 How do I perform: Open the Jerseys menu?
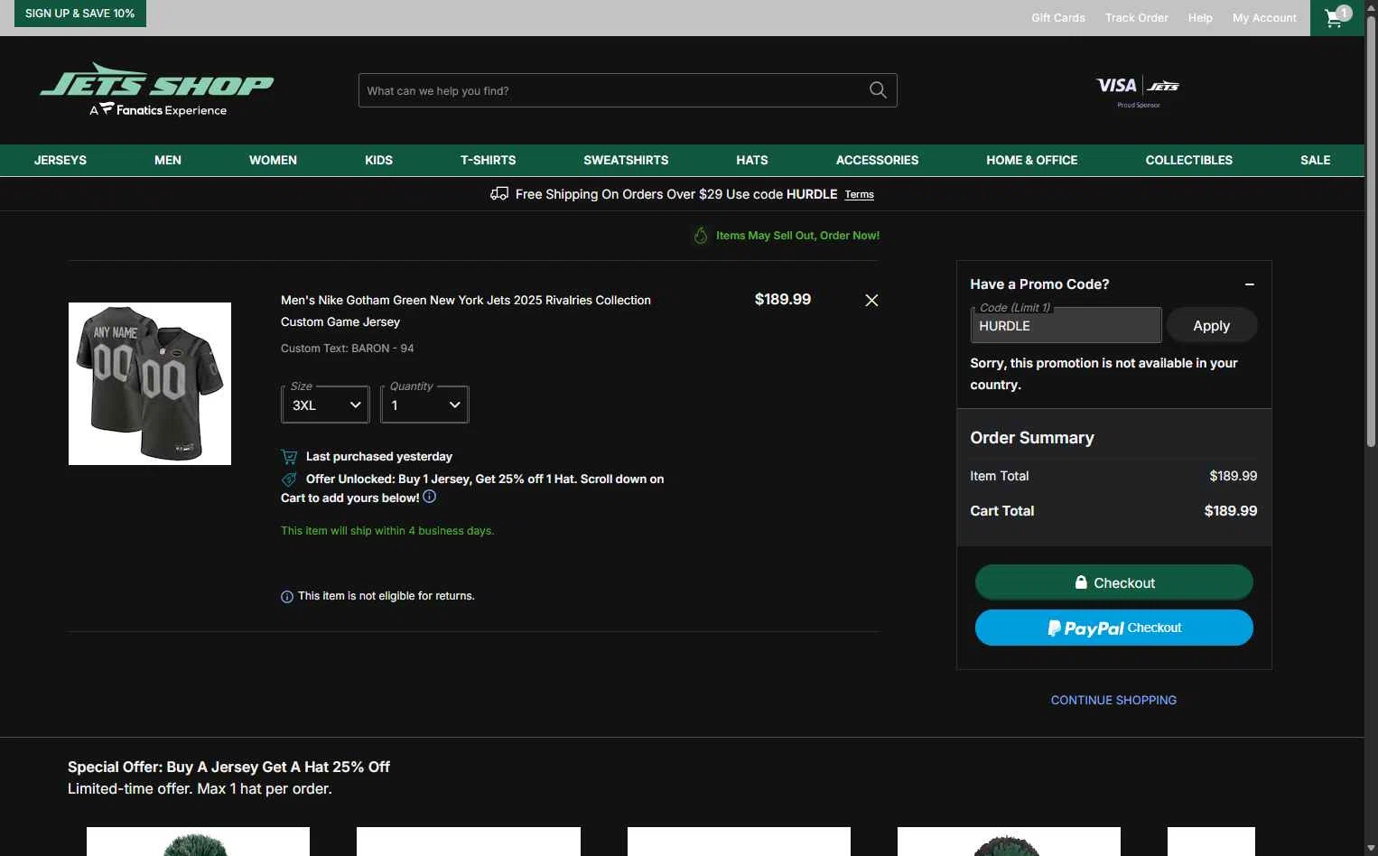(x=61, y=160)
